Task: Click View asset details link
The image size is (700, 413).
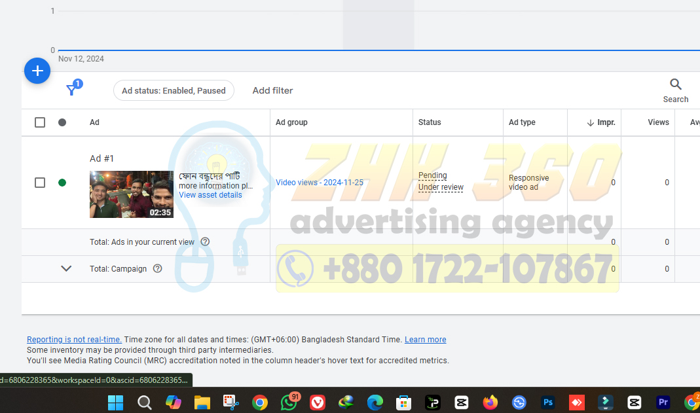Action: 210,195
